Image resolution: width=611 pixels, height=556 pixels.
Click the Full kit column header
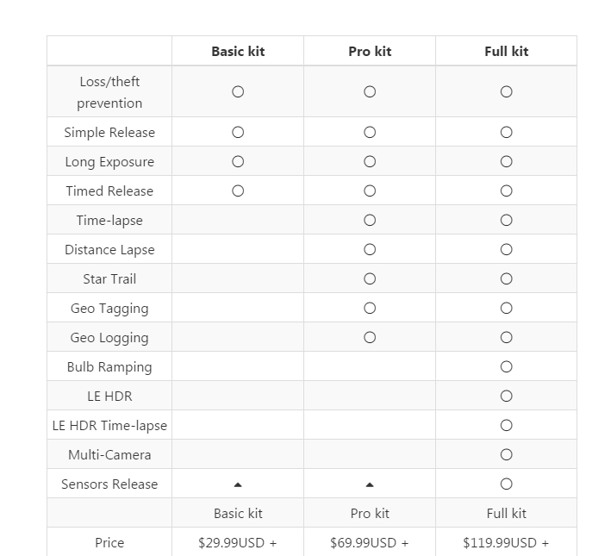[x=506, y=51]
